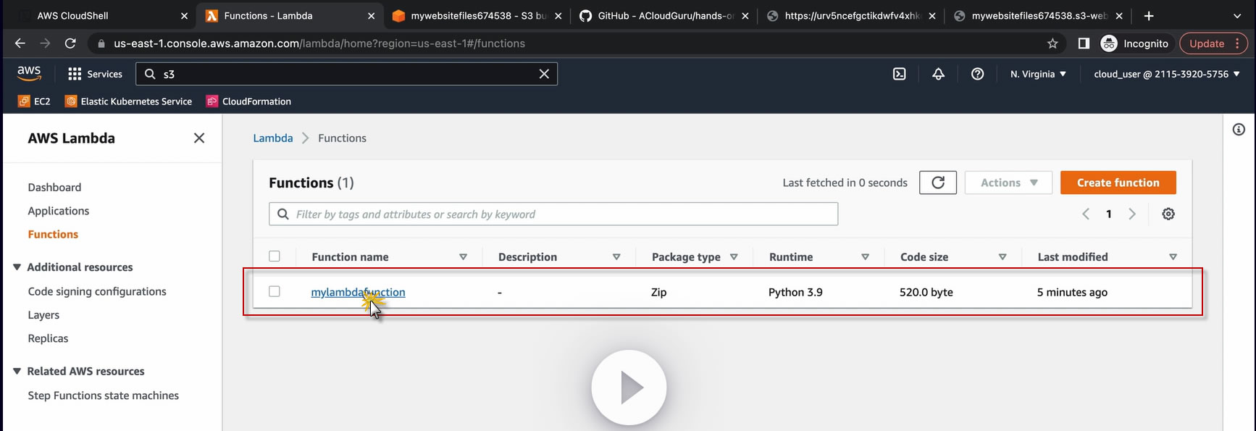1256x431 pixels.
Task: Click the browser address bar URL
Action: pos(319,43)
